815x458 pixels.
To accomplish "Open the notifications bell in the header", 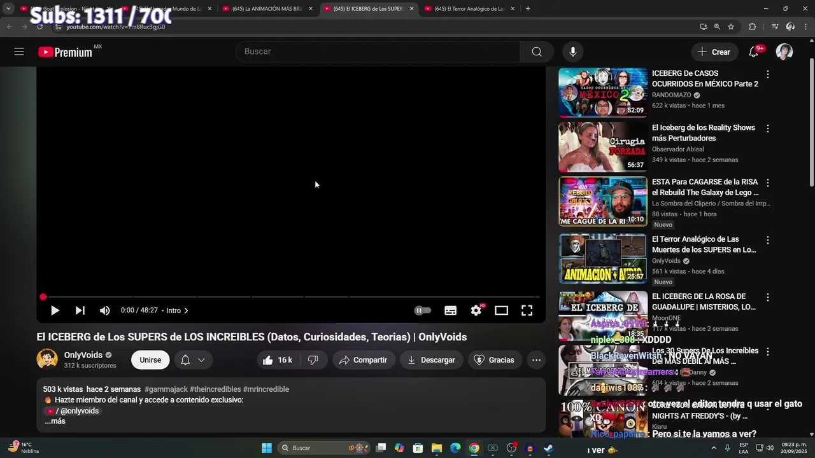I will 754,52.
